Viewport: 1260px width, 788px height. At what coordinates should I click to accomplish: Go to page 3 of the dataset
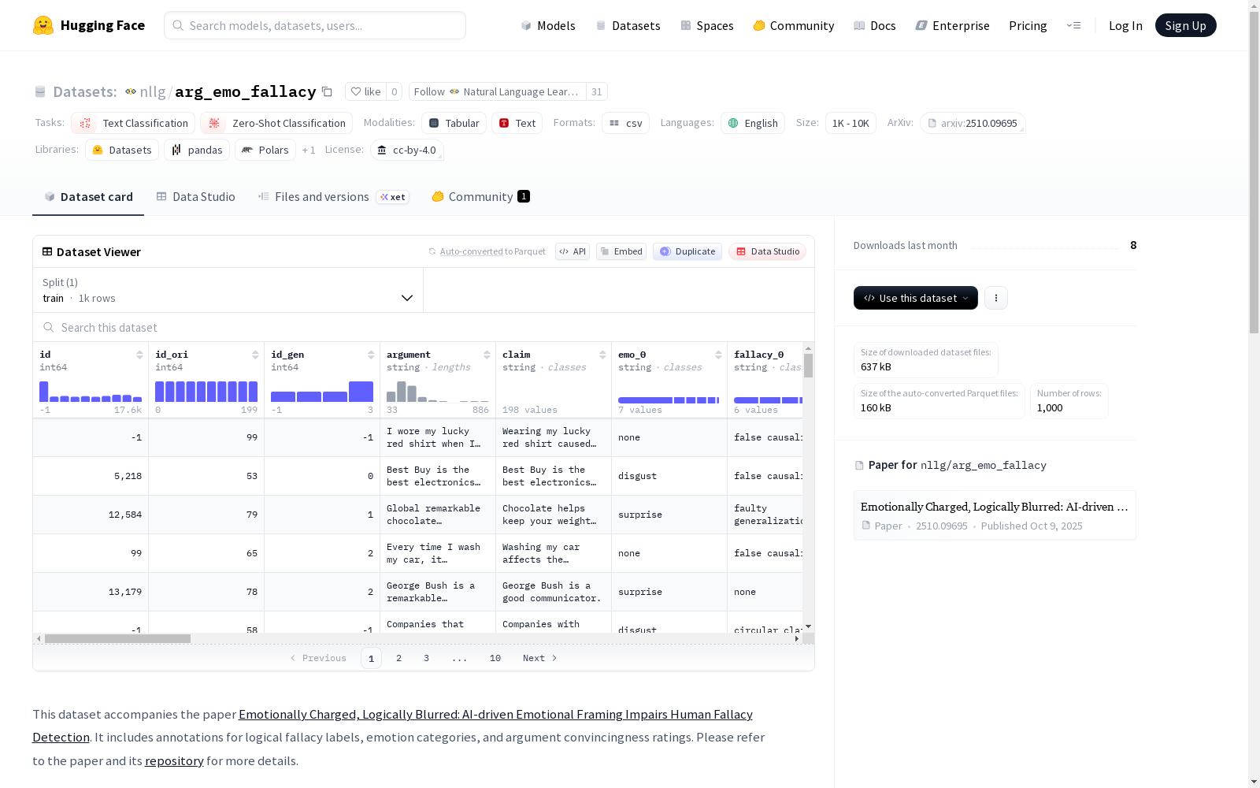click(426, 658)
